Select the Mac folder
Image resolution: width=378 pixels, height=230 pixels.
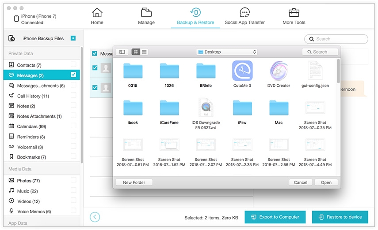(x=279, y=112)
